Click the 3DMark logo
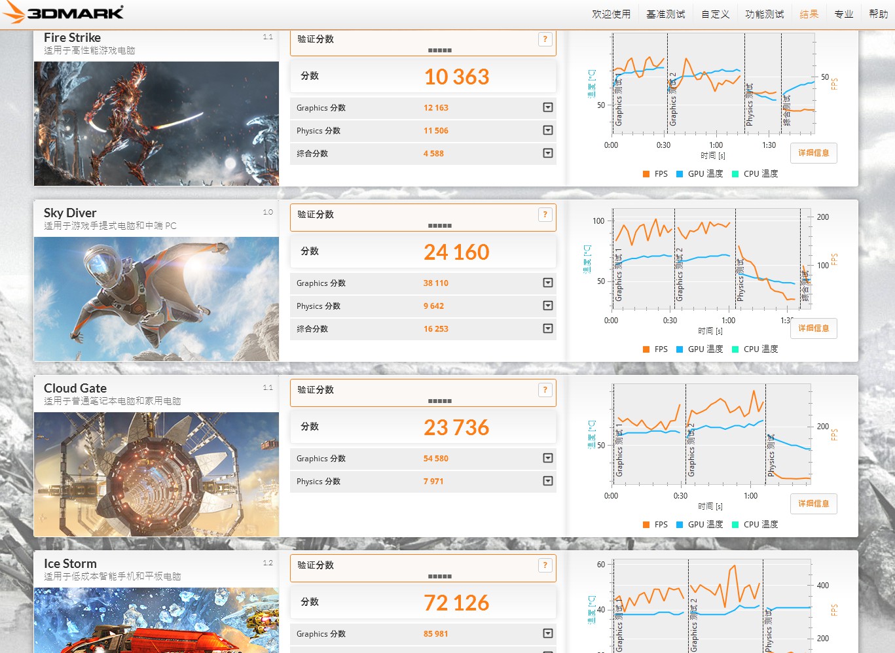This screenshot has height=653, width=895. coord(63,13)
